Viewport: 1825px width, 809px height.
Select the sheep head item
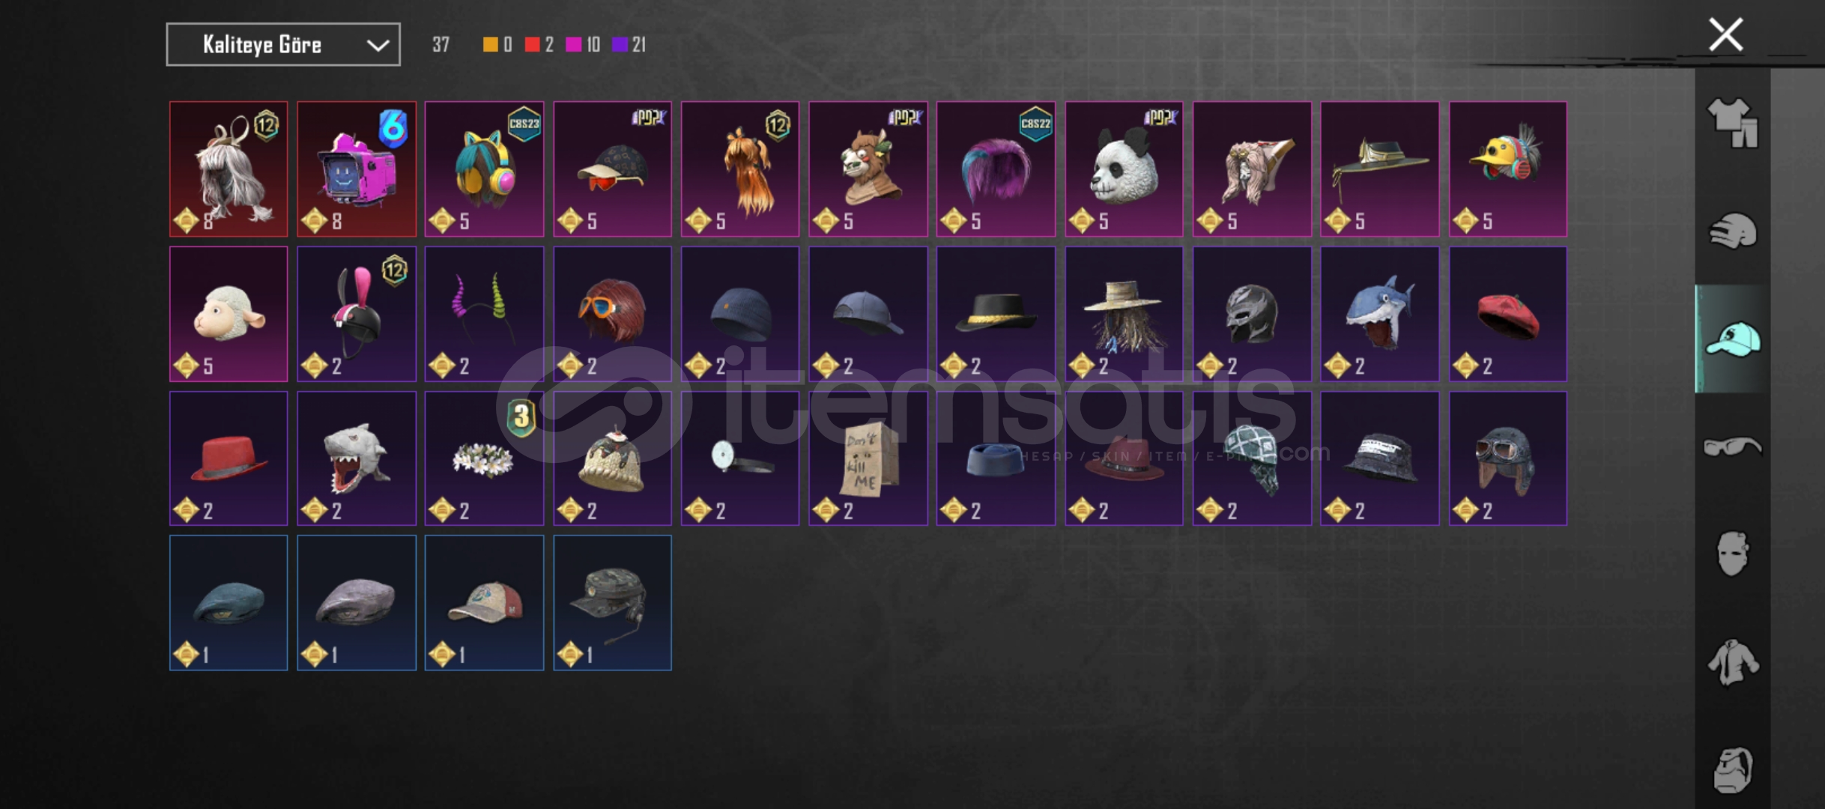click(x=228, y=314)
